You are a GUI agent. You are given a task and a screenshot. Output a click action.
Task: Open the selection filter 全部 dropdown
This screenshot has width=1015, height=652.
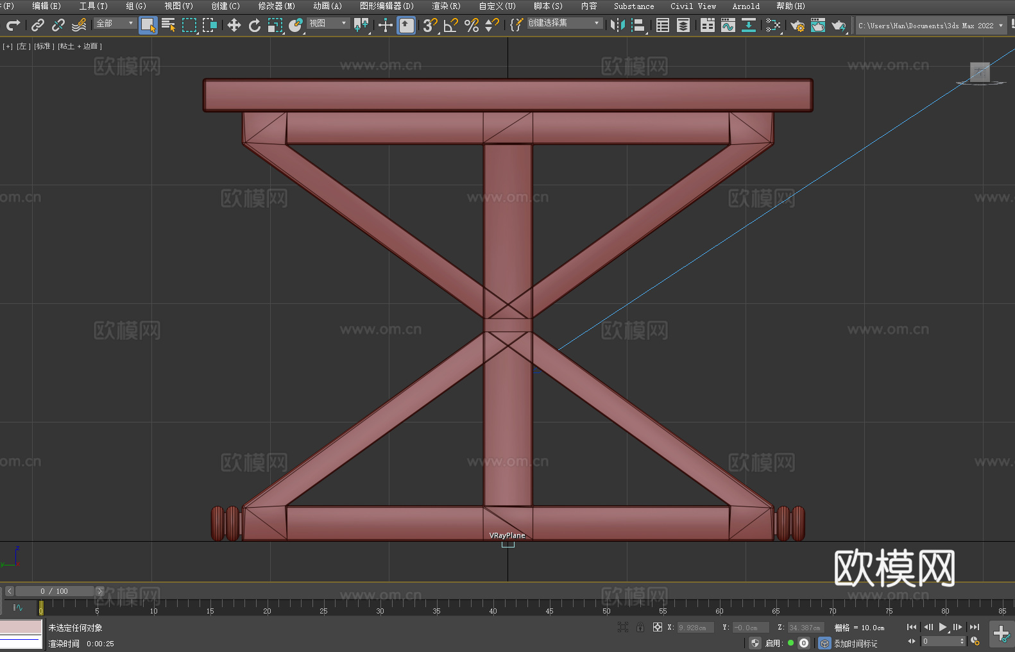[x=115, y=23]
